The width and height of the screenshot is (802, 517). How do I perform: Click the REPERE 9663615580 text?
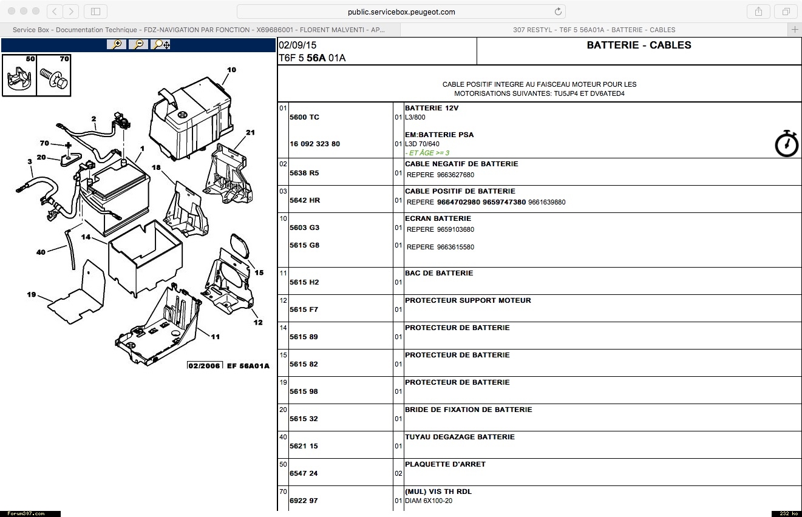click(x=441, y=247)
